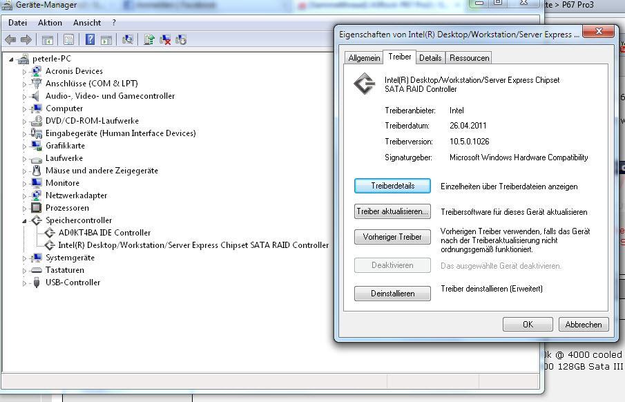
Task: Switch to the Details tab
Action: pyautogui.click(x=430, y=58)
